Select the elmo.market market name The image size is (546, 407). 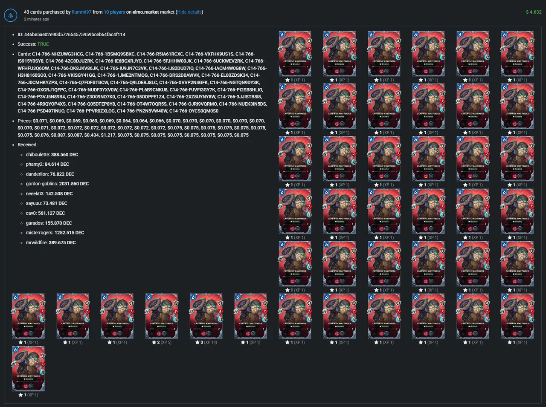pos(145,12)
